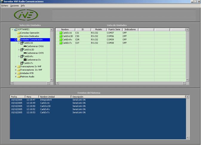Collapse the CarbDxRx tree node
The height and width of the screenshot is (145, 201).
click(19, 56)
